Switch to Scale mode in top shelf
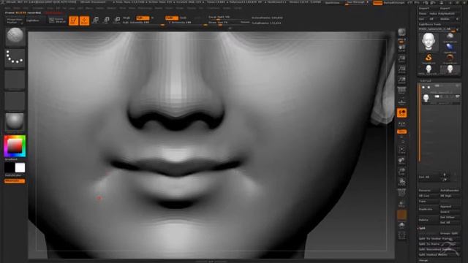The image size is (468, 263). tap(106, 20)
